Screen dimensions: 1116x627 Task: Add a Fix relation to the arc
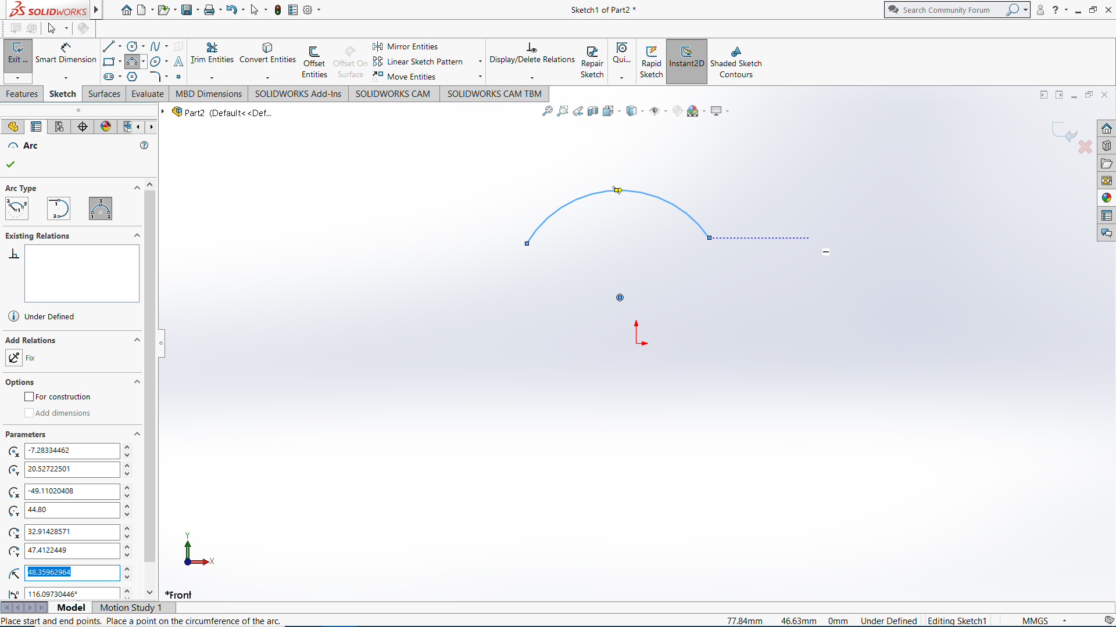point(15,358)
